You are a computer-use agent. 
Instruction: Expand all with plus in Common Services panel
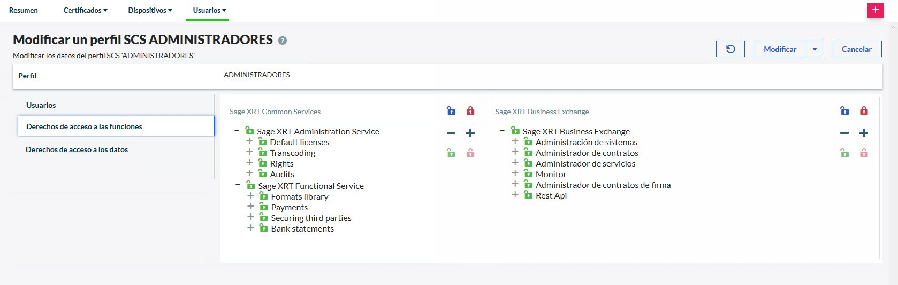[470, 133]
